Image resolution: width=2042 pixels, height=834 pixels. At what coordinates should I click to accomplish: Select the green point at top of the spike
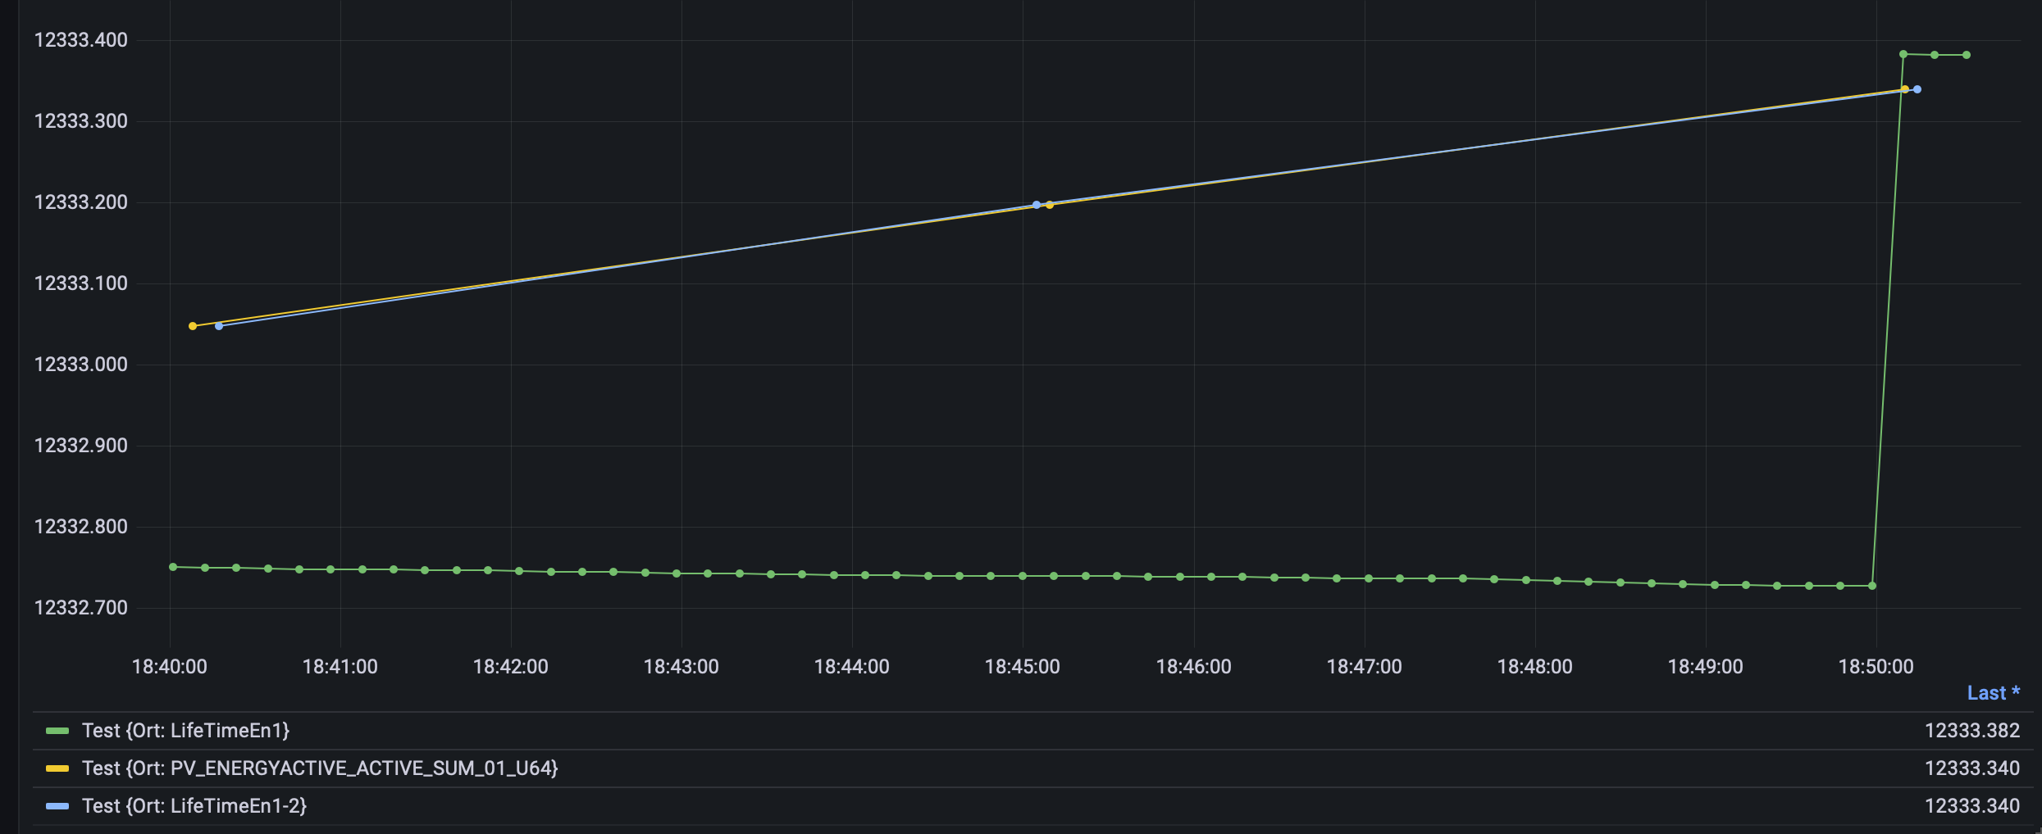coord(1903,54)
